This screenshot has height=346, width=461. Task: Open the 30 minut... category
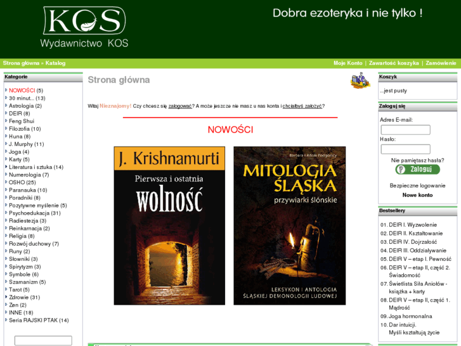coord(22,98)
